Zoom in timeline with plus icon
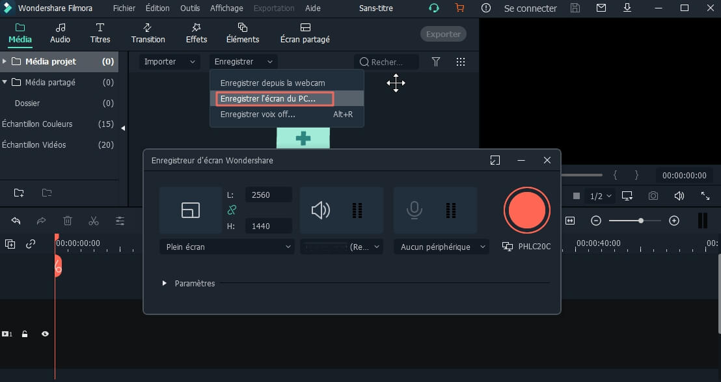Screen dimensions: 721x382 [x=674, y=221]
